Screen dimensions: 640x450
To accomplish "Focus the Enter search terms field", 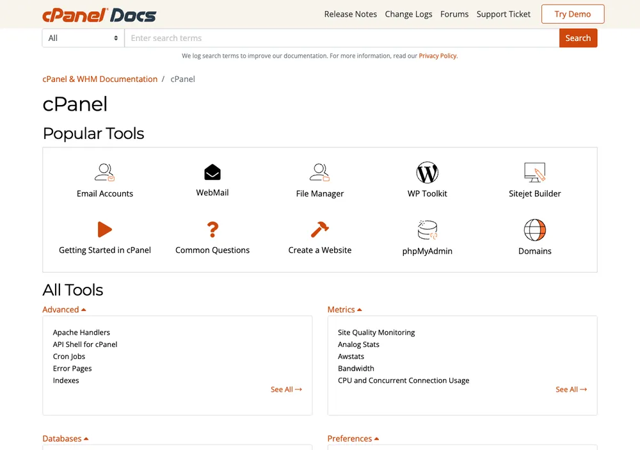I will click(342, 38).
